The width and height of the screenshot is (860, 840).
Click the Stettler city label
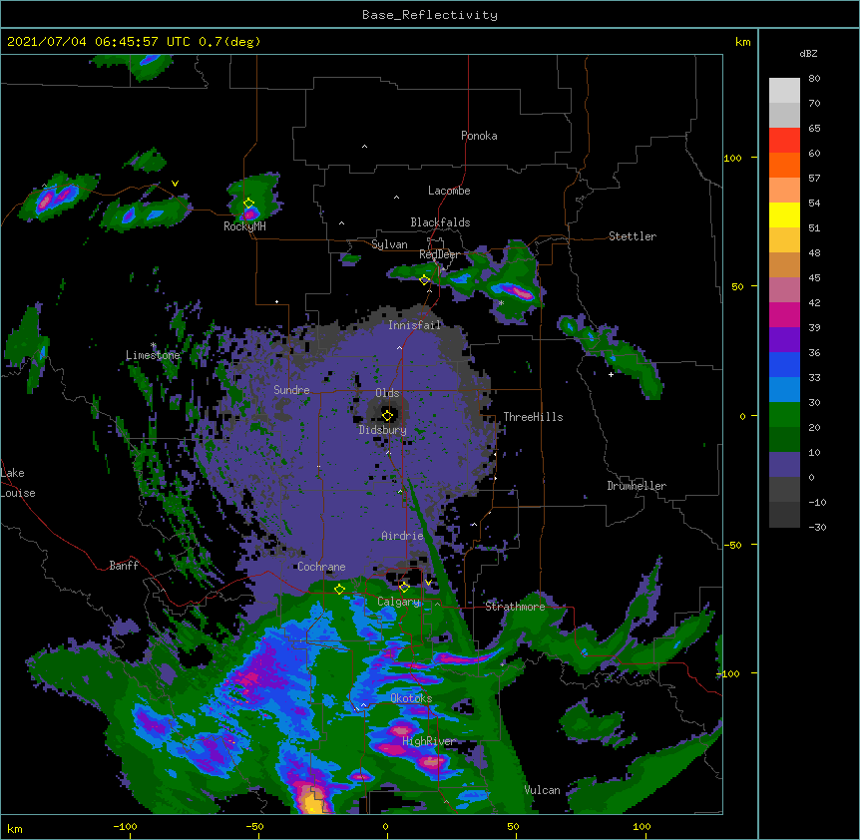click(633, 236)
